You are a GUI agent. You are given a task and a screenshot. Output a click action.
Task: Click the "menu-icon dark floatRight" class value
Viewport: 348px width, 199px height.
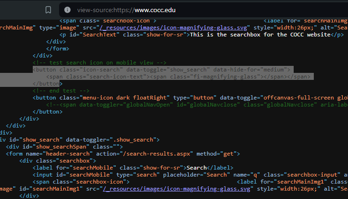(x=122, y=98)
